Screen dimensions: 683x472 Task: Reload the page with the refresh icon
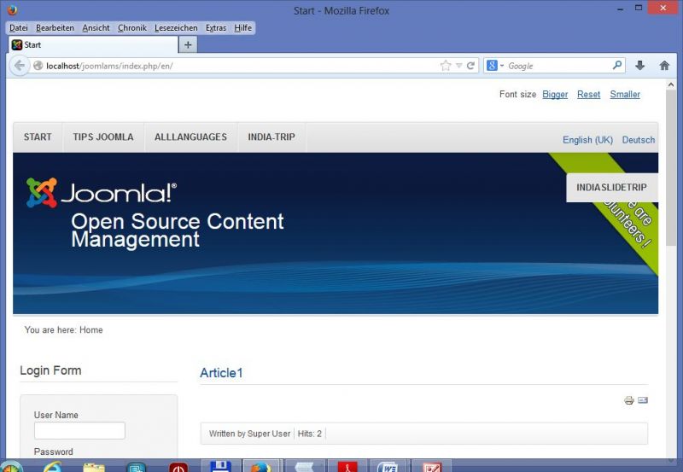(470, 66)
